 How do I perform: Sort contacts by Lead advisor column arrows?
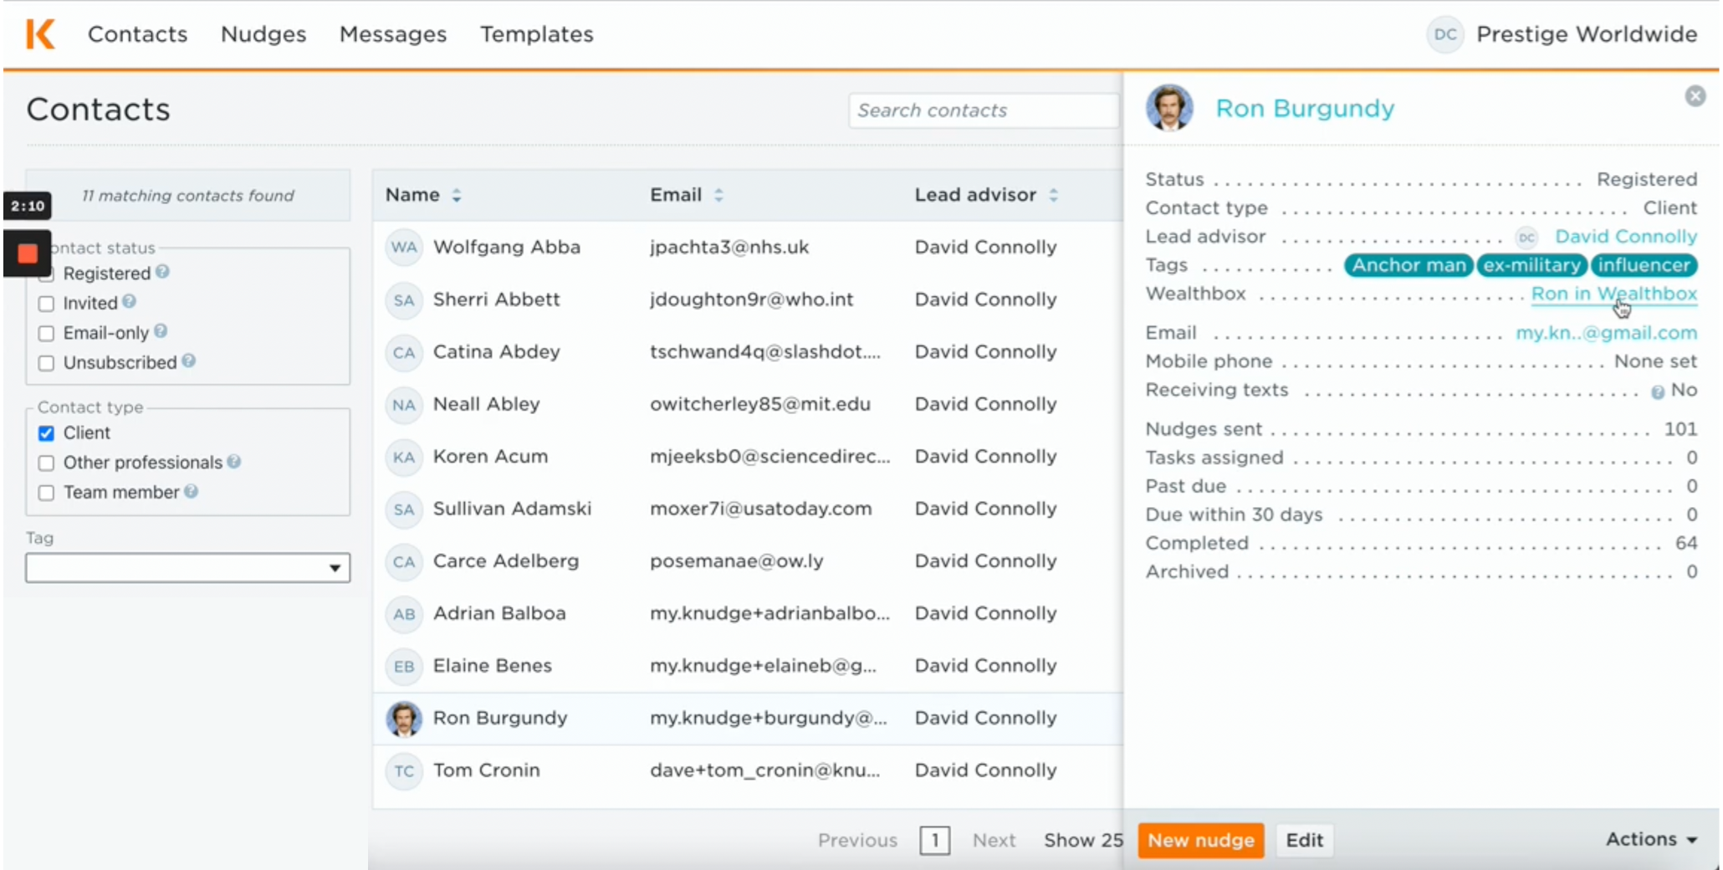[1053, 195]
